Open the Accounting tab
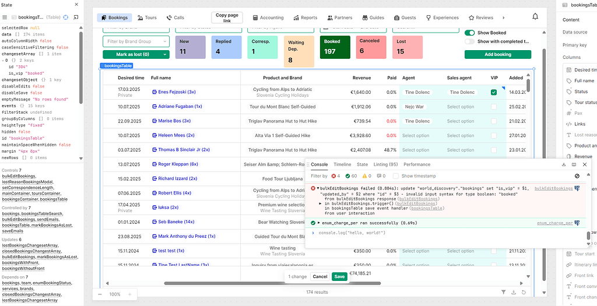 point(268,17)
